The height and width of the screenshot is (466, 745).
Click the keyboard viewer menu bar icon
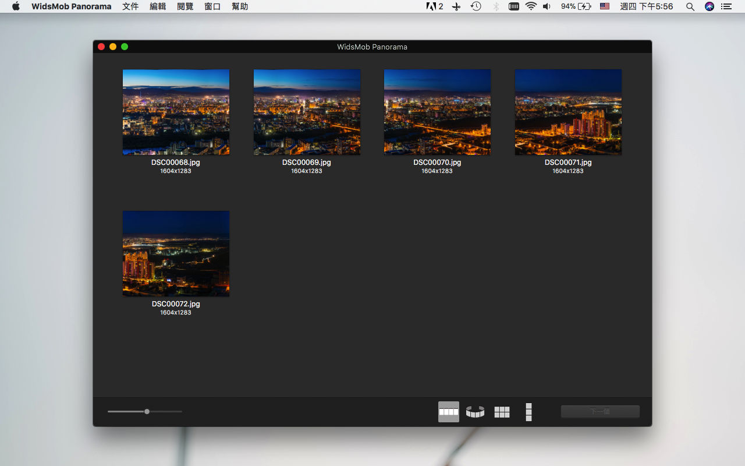point(514,6)
